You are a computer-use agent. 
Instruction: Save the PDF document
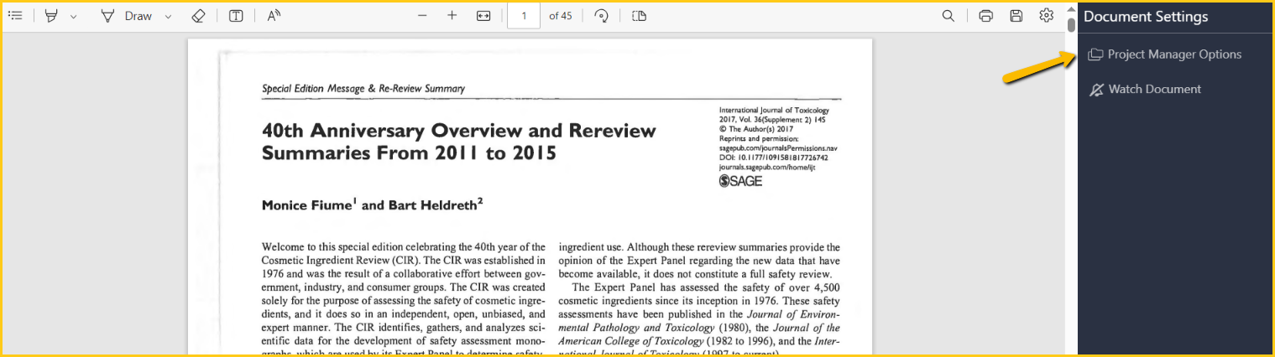[1016, 16]
